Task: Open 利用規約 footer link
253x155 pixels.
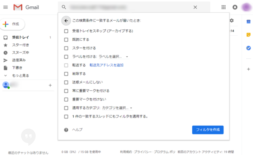Action: [x=126, y=152]
